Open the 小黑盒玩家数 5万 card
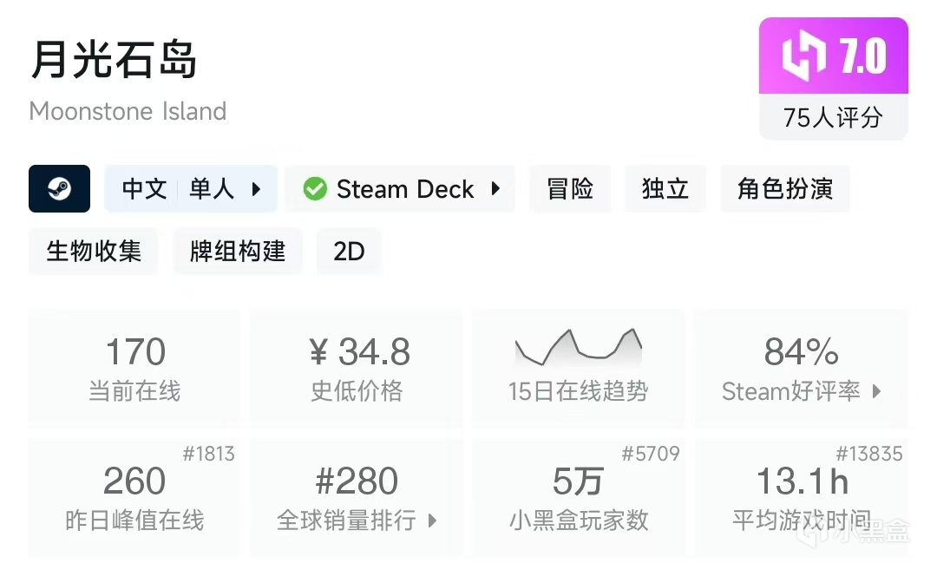 click(x=578, y=498)
